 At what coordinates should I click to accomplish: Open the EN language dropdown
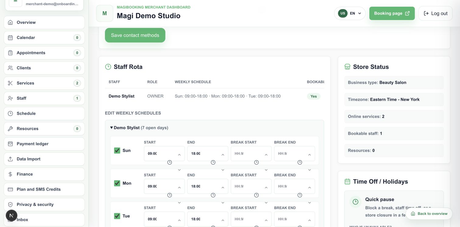(350, 13)
